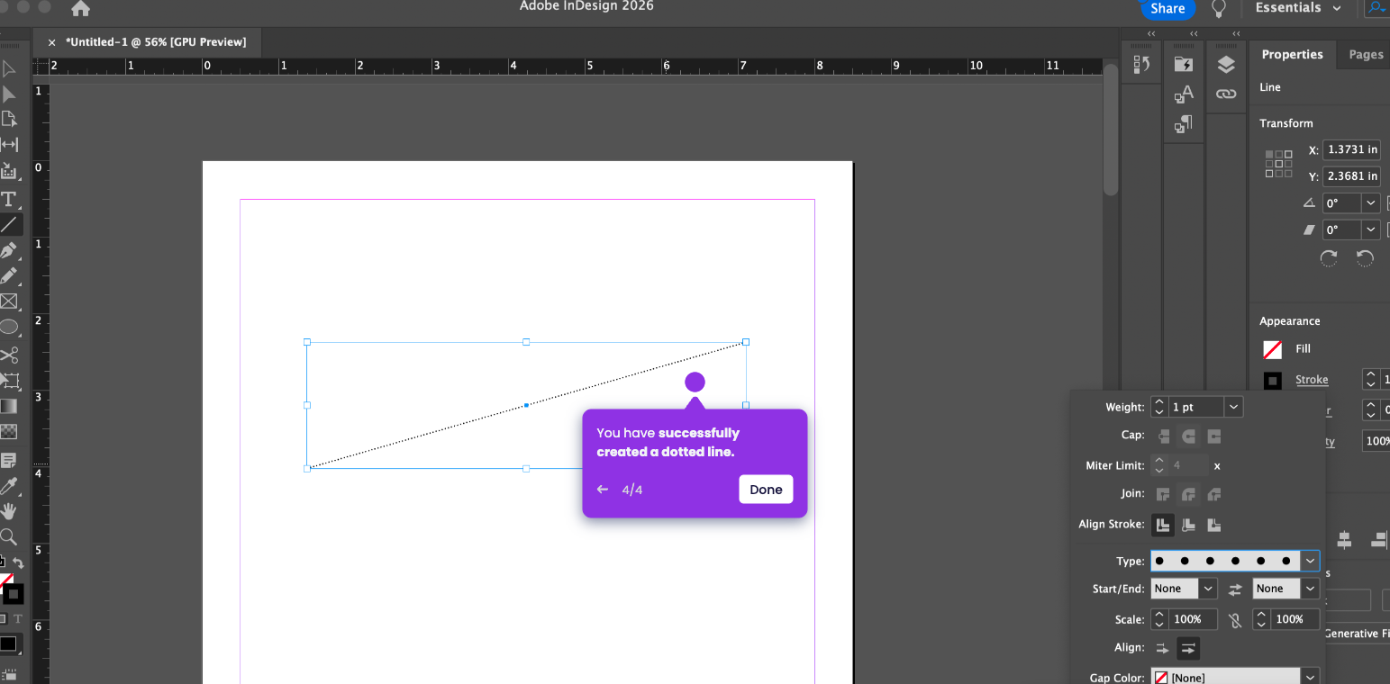Screen dimensions: 1390x684
Task: Open the End arrowhead dropdown
Action: coord(1310,589)
